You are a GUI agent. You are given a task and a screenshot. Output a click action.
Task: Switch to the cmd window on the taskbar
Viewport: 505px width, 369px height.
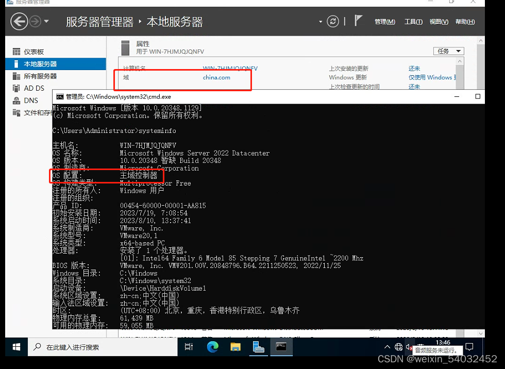281,347
